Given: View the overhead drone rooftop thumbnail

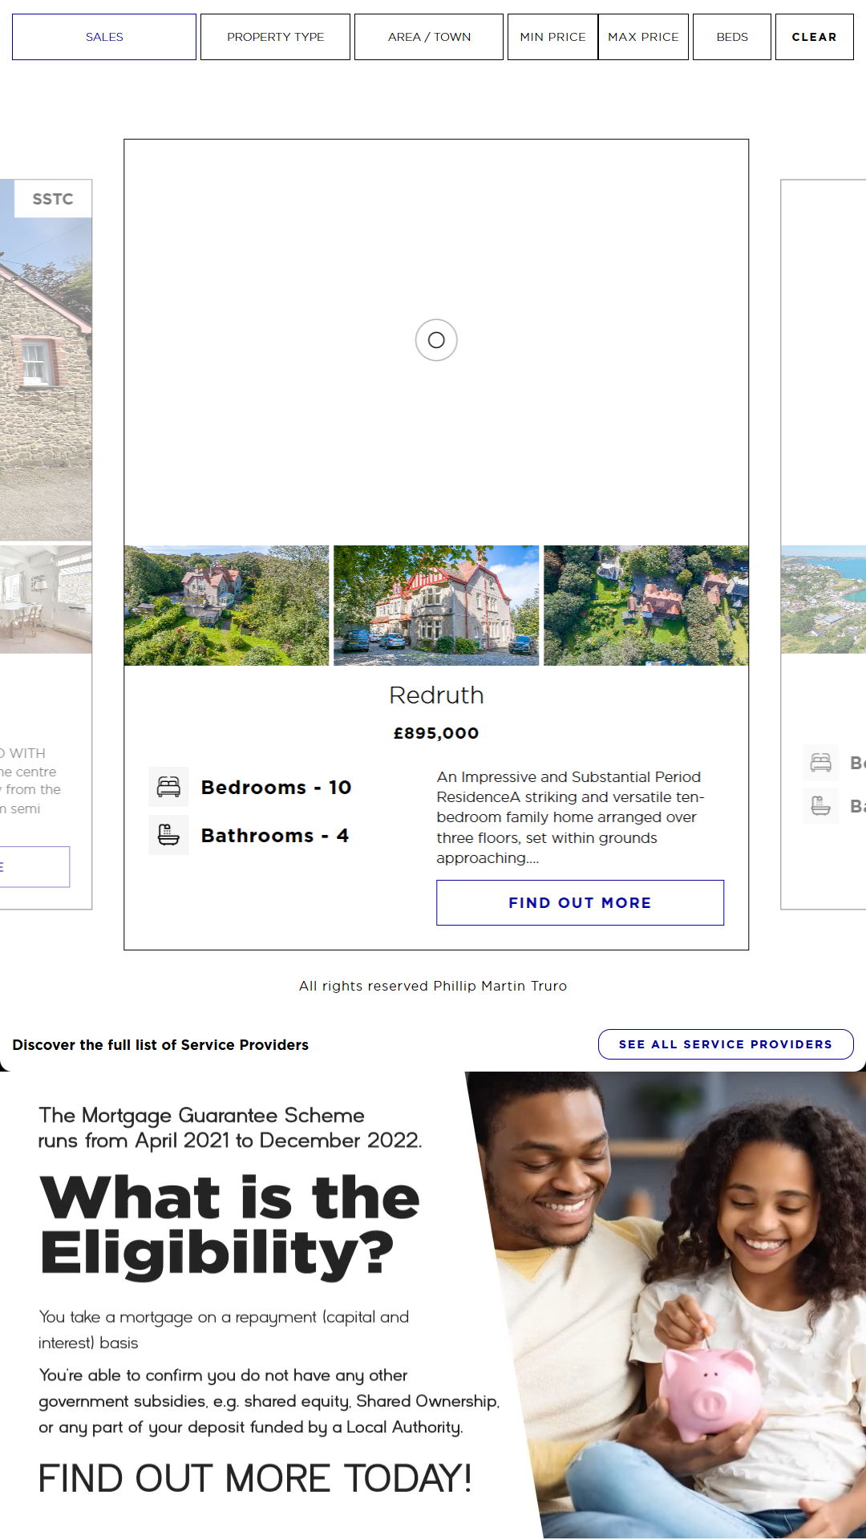Looking at the screenshot, I should [x=646, y=606].
